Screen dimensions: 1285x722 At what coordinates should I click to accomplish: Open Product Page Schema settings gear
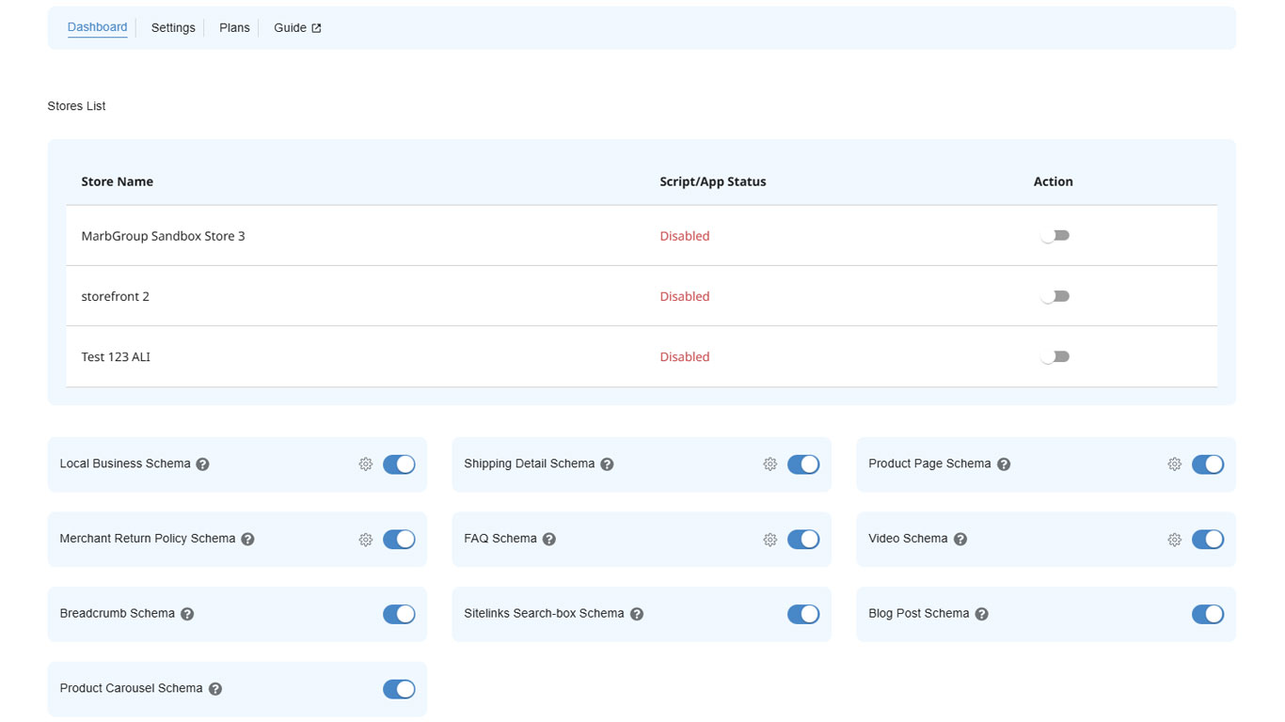[x=1174, y=464]
